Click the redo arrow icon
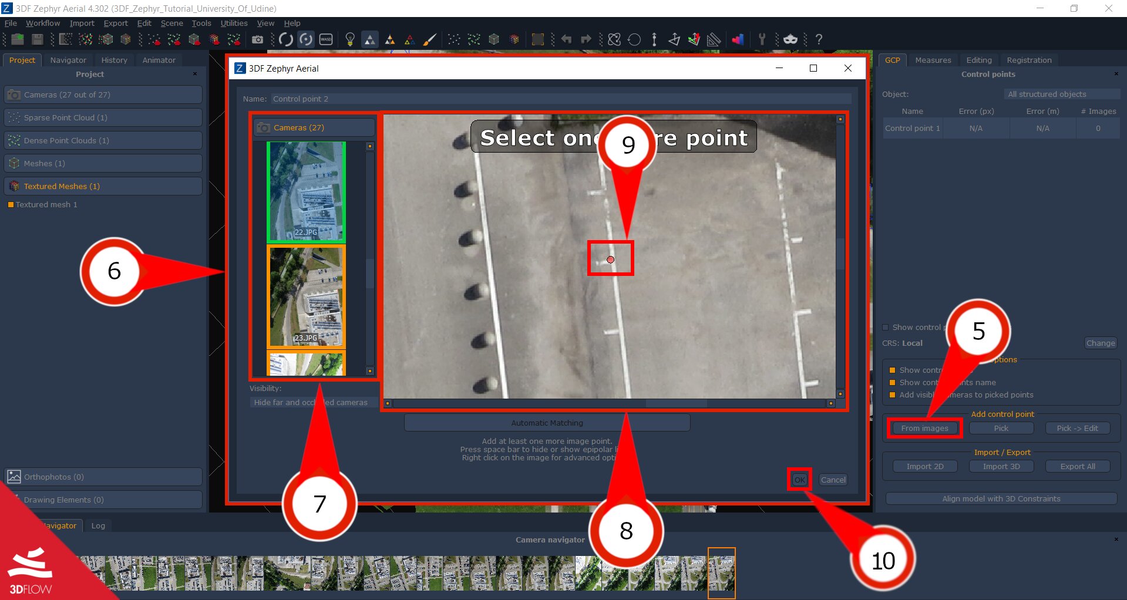This screenshot has width=1127, height=600. point(586,39)
